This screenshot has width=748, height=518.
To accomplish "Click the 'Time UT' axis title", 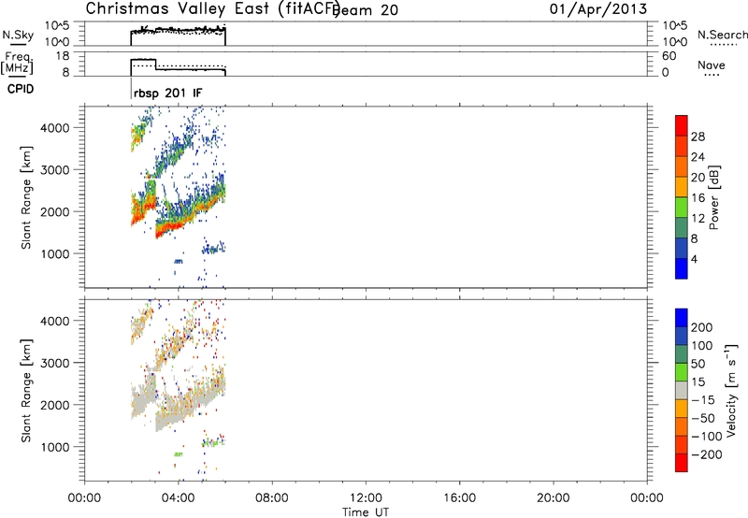I will tap(366, 511).
